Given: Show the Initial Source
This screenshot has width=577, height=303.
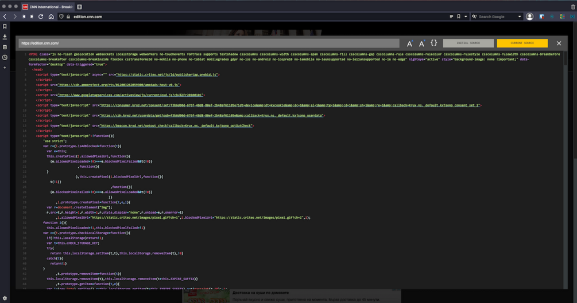Looking at the screenshot, I should 468,43.
